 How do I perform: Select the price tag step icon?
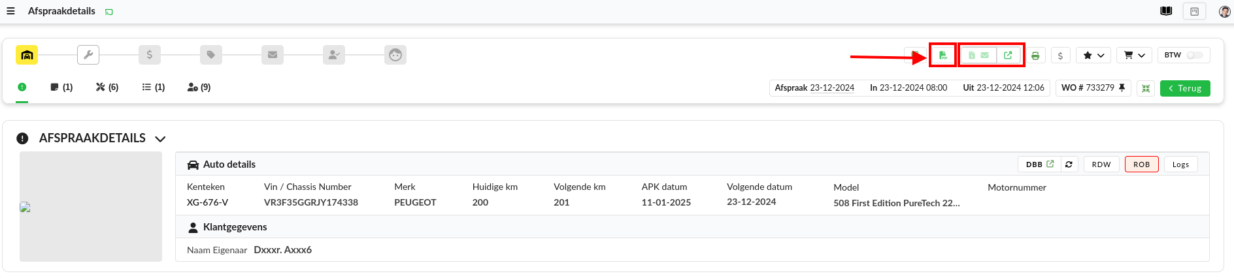(211, 55)
